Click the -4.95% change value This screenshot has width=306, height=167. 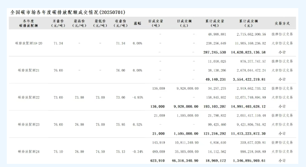pyautogui.click(x=138, y=97)
